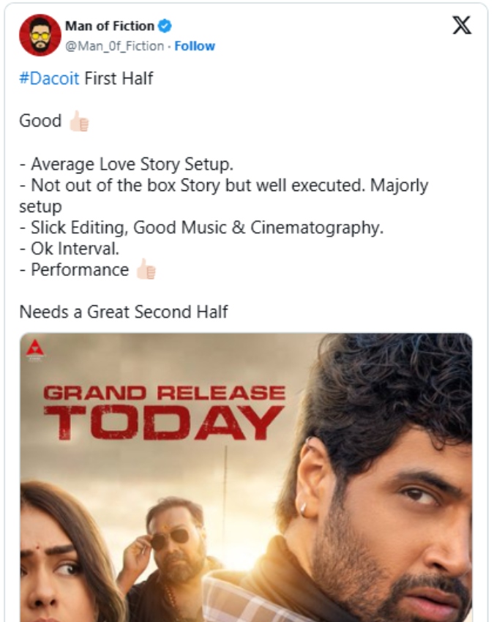Viewport: 494px width, 622px height.
Task: Open the Man of Fiction profile avatar
Action: point(40,35)
